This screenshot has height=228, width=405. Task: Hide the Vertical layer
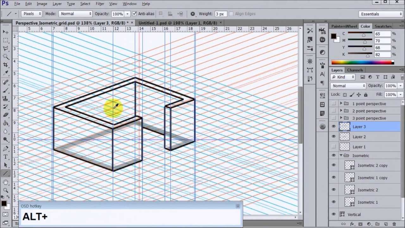click(333, 214)
